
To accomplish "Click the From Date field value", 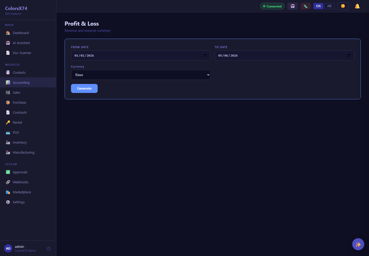I will coord(84,56).
